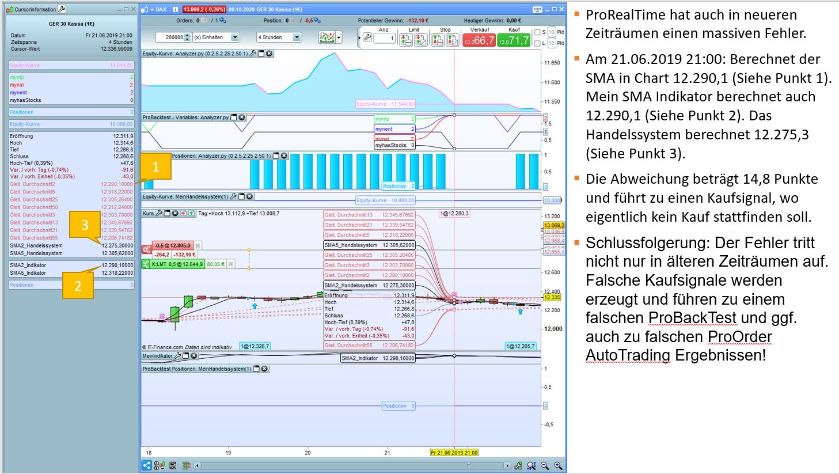
Task: Click the order book icon in bottom toolbar
Action: coord(173,465)
